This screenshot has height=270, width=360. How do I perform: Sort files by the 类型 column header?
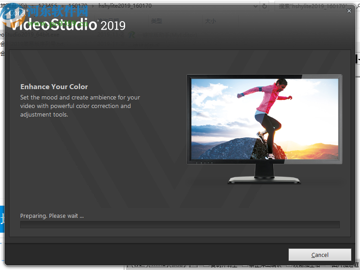pos(156,21)
